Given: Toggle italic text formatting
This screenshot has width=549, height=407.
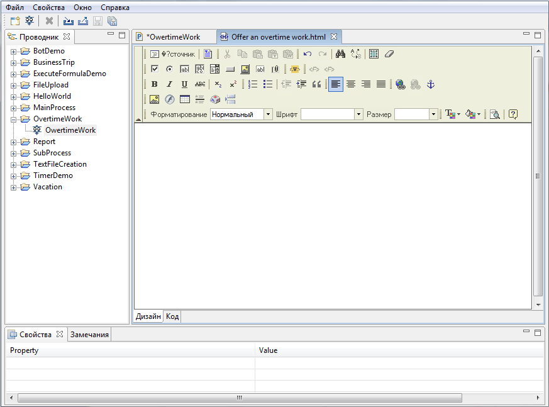Looking at the screenshot, I should tap(169, 84).
